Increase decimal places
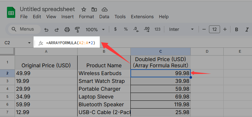Viewport: 252px width, 117px height. pos(147,30)
